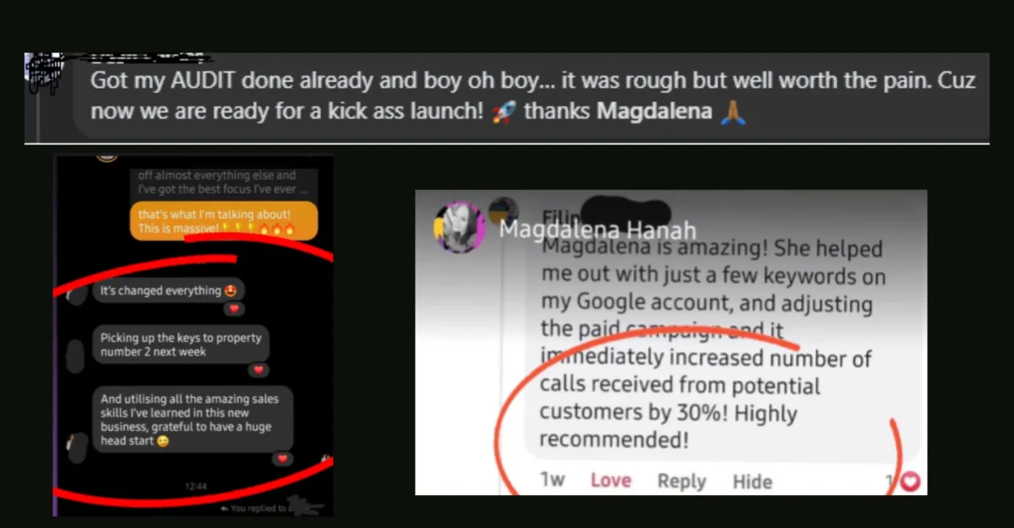Click the reply arrow next to "You replied to"
This screenshot has width=1014, height=528.
pos(224,508)
